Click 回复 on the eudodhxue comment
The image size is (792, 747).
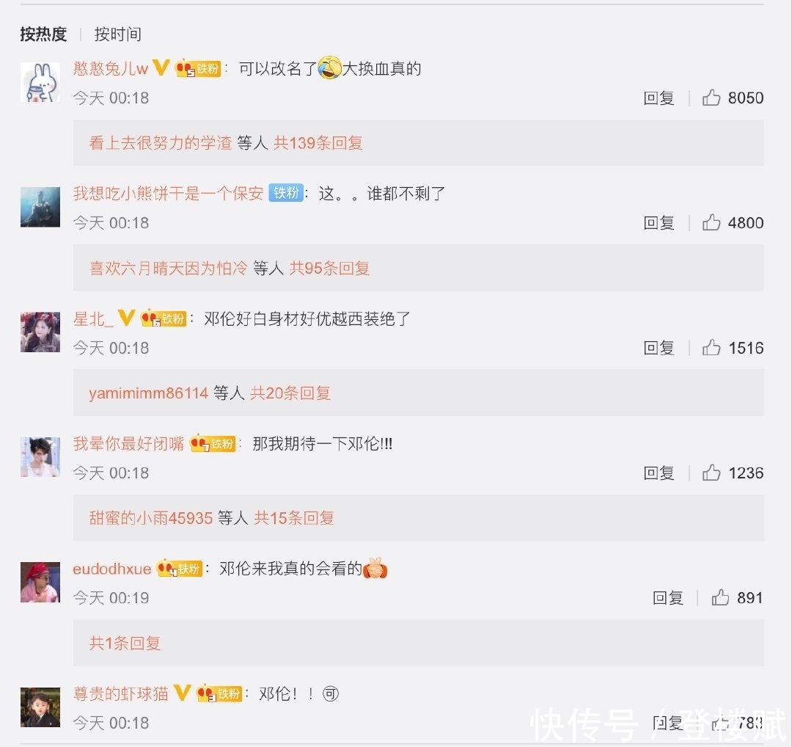click(668, 597)
